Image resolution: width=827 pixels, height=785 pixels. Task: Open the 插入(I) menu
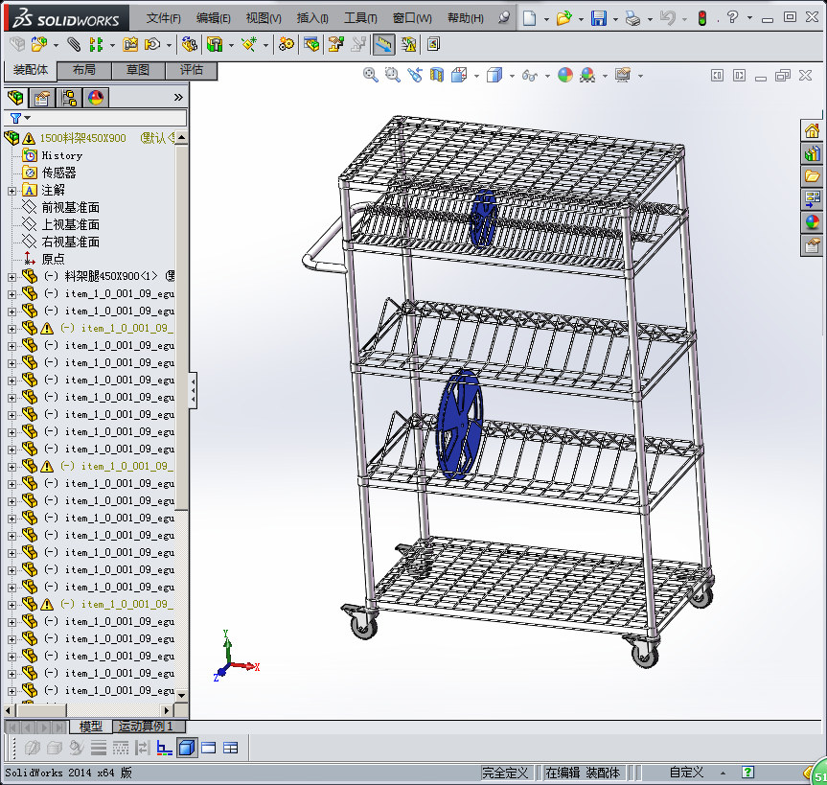point(312,18)
